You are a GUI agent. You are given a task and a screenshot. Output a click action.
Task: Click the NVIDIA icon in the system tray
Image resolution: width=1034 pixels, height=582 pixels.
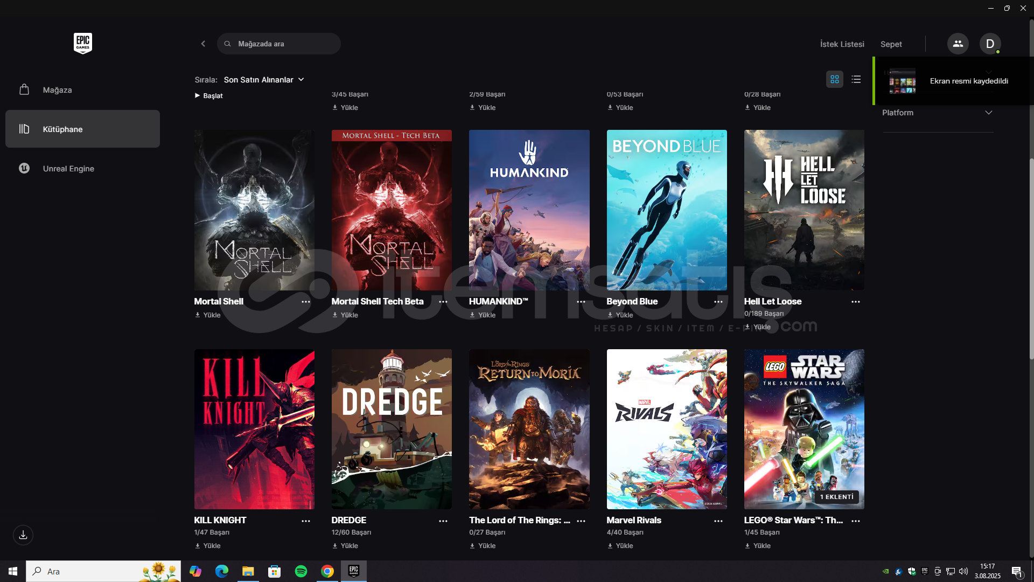[886, 571]
